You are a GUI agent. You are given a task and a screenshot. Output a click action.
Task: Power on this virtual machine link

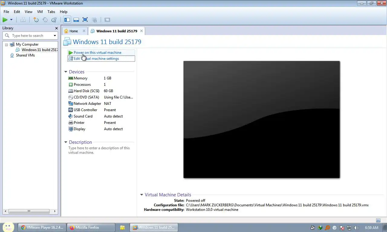97,53
